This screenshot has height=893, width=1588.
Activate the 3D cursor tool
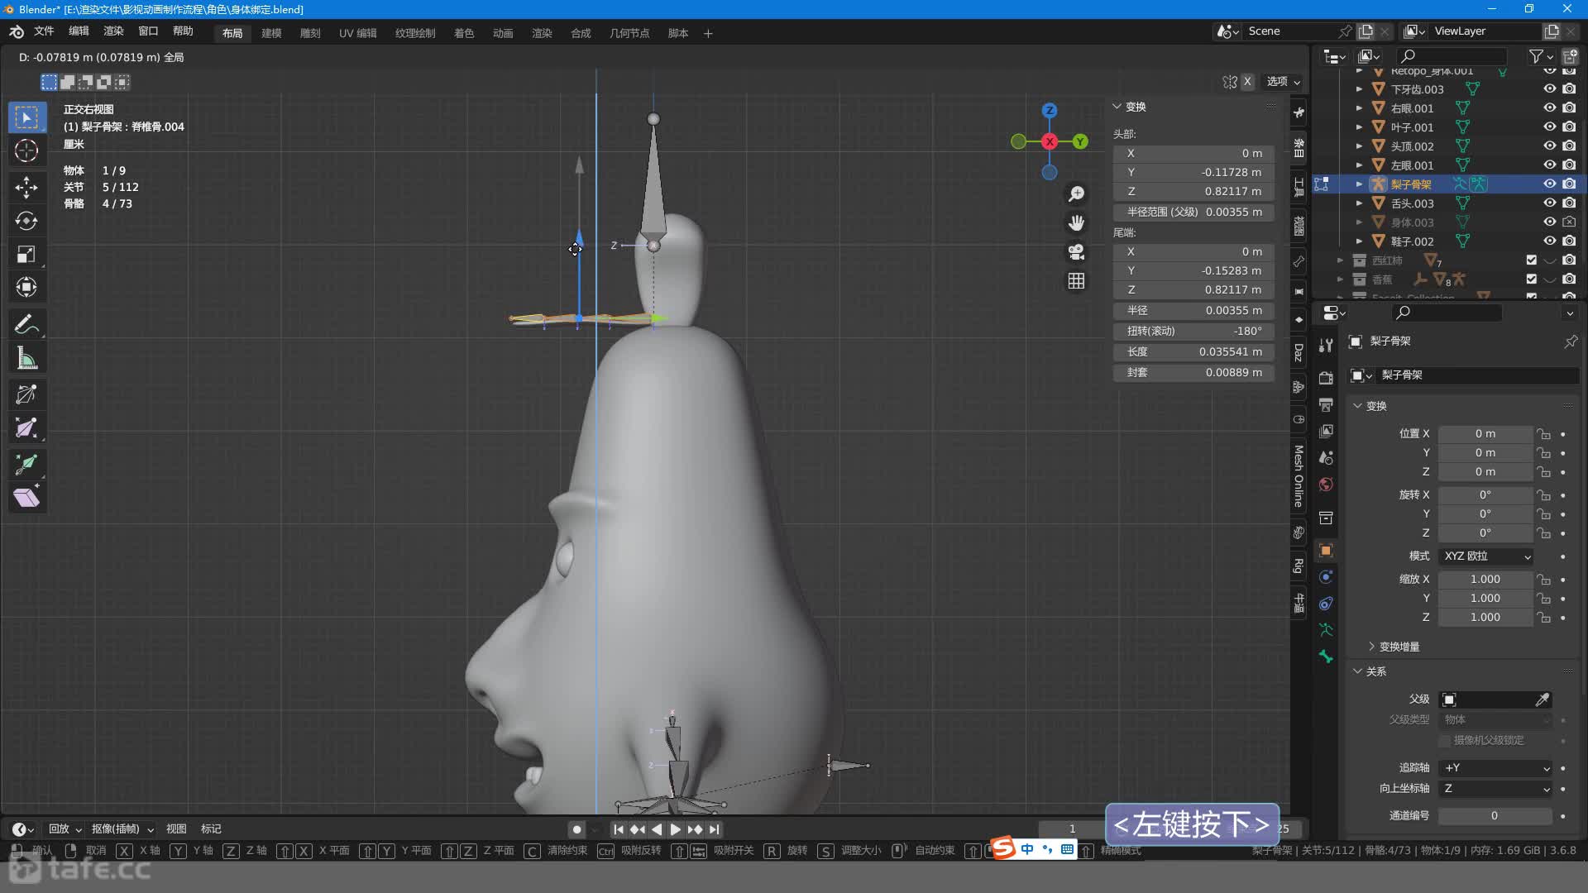[26, 151]
